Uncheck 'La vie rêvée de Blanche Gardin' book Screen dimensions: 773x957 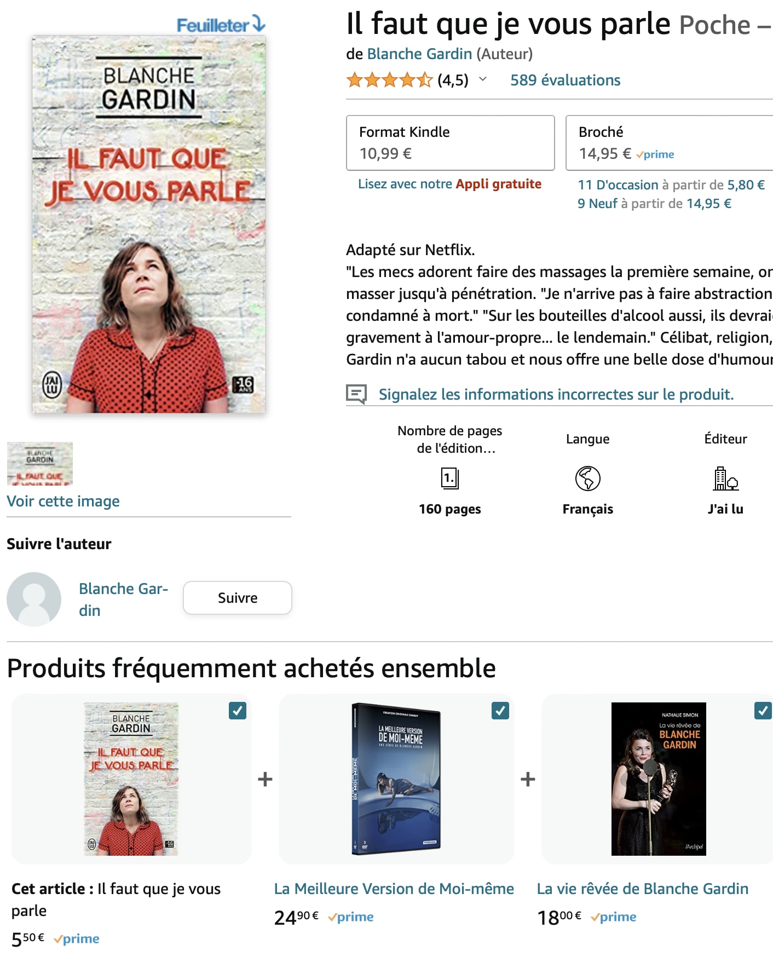pyautogui.click(x=763, y=711)
